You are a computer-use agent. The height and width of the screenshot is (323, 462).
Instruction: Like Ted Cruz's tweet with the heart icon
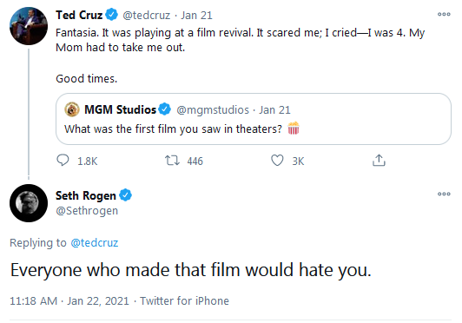tap(277, 161)
